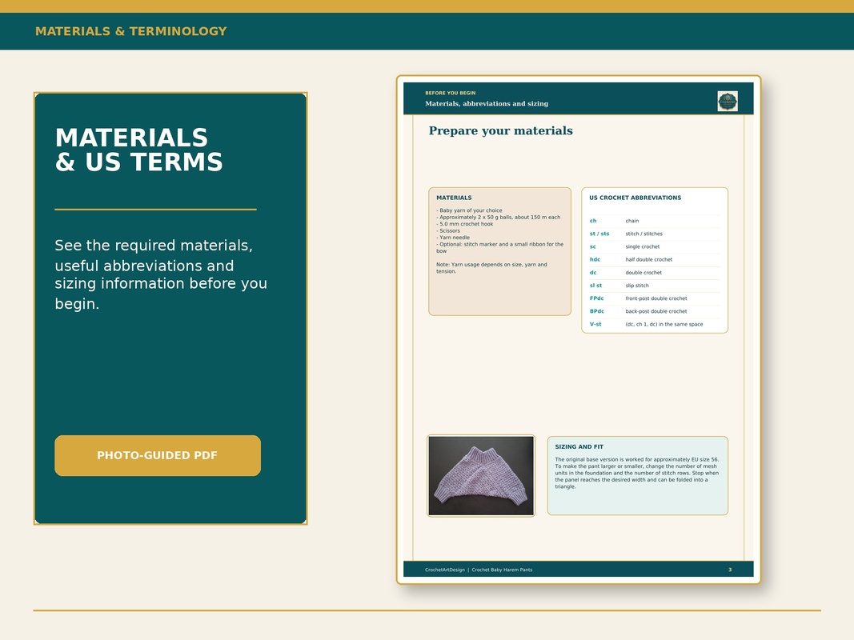Click page number 3 in the footer
The height and width of the screenshot is (640, 854).
click(x=730, y=570)
